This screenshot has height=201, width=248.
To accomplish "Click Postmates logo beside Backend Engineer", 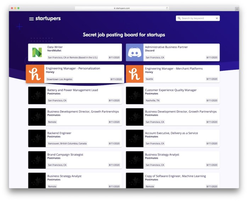I will click(37, 138).
